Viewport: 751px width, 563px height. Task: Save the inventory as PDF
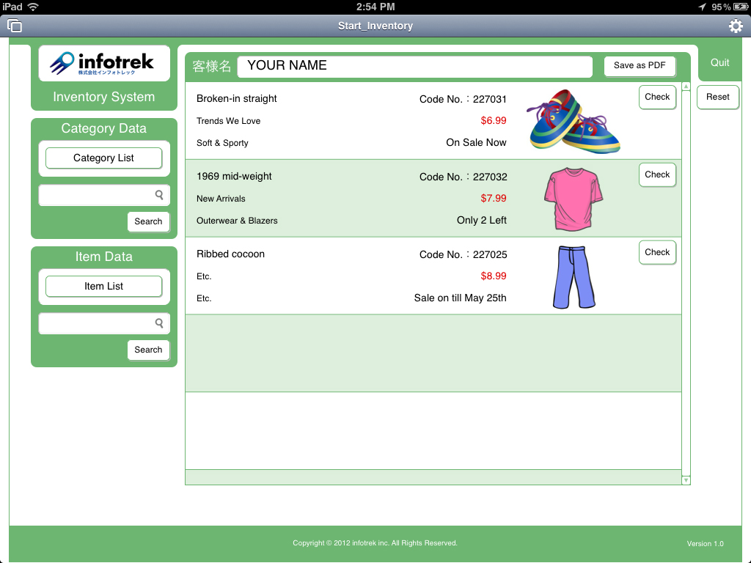point(640,66)
